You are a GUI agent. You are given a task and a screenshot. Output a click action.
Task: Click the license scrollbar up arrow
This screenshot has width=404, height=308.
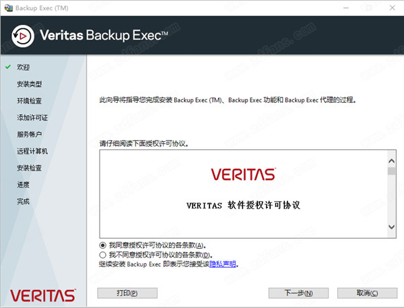tap(391, 161)
